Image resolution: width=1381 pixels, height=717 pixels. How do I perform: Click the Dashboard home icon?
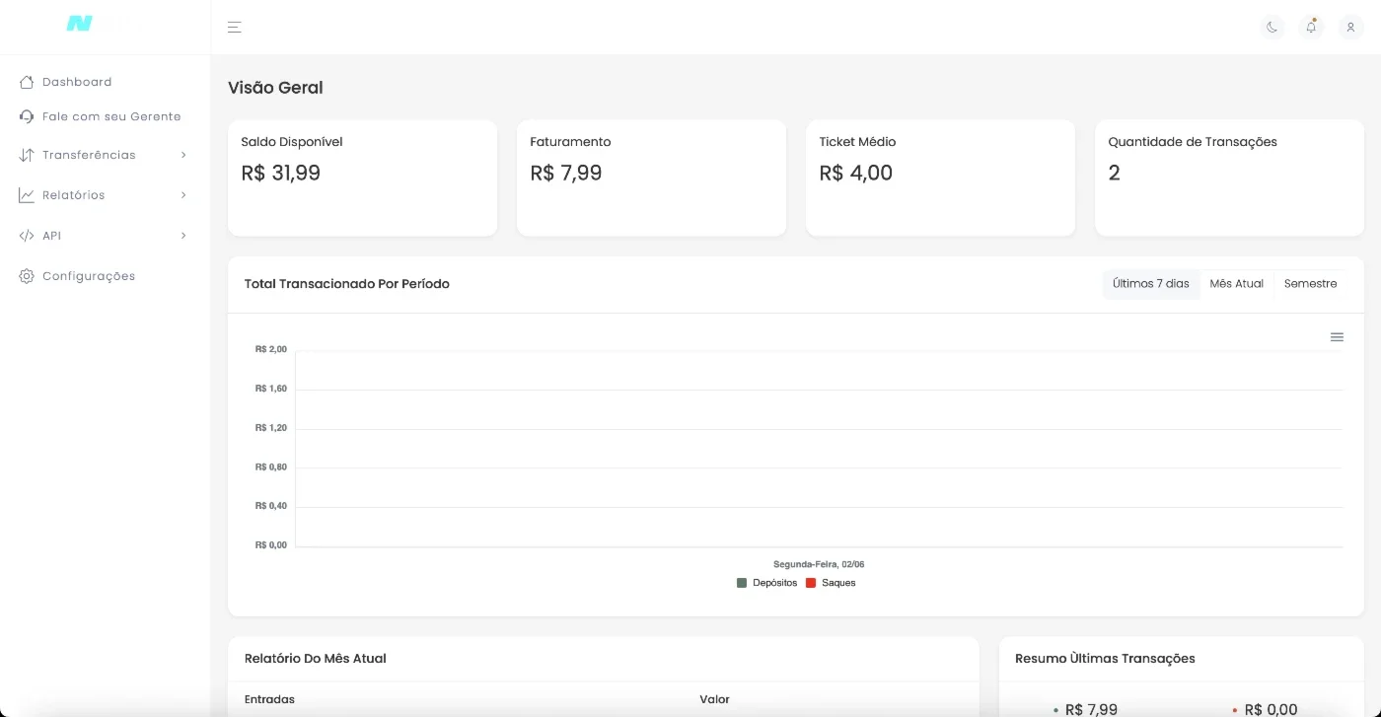(x=27, y=82)
